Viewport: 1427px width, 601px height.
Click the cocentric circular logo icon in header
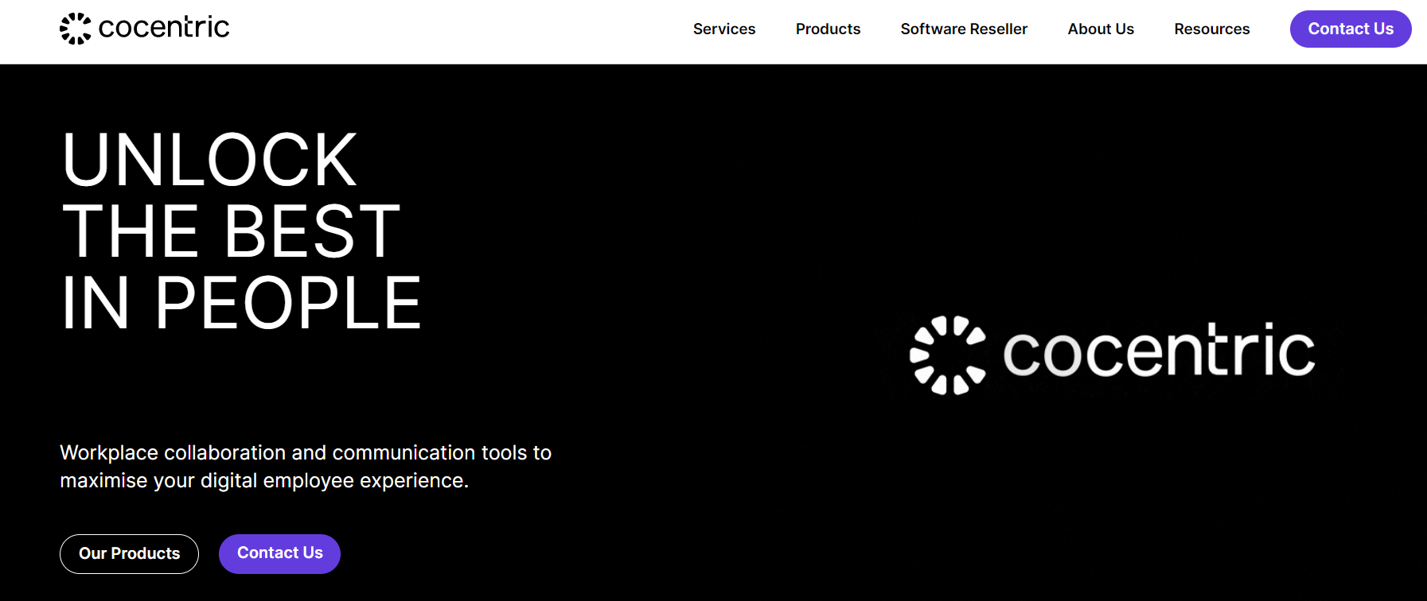click(76, 29)
